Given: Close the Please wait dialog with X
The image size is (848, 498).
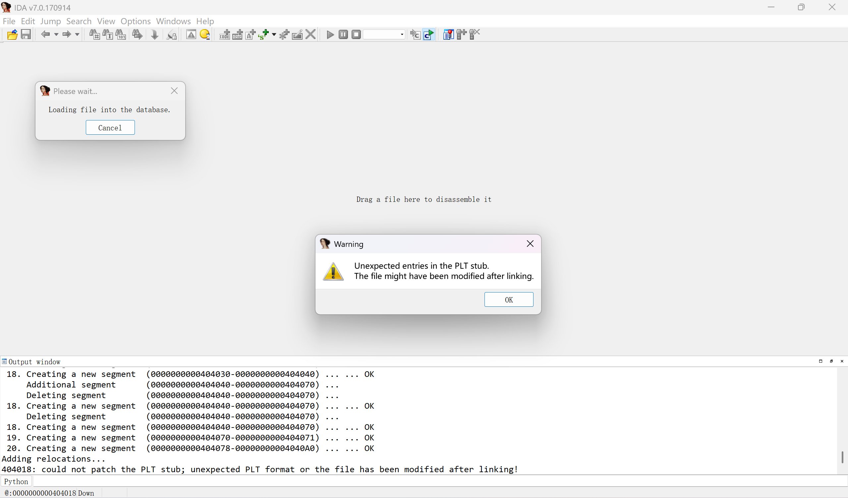Looking at the screenshot, I should coord(174,91).
